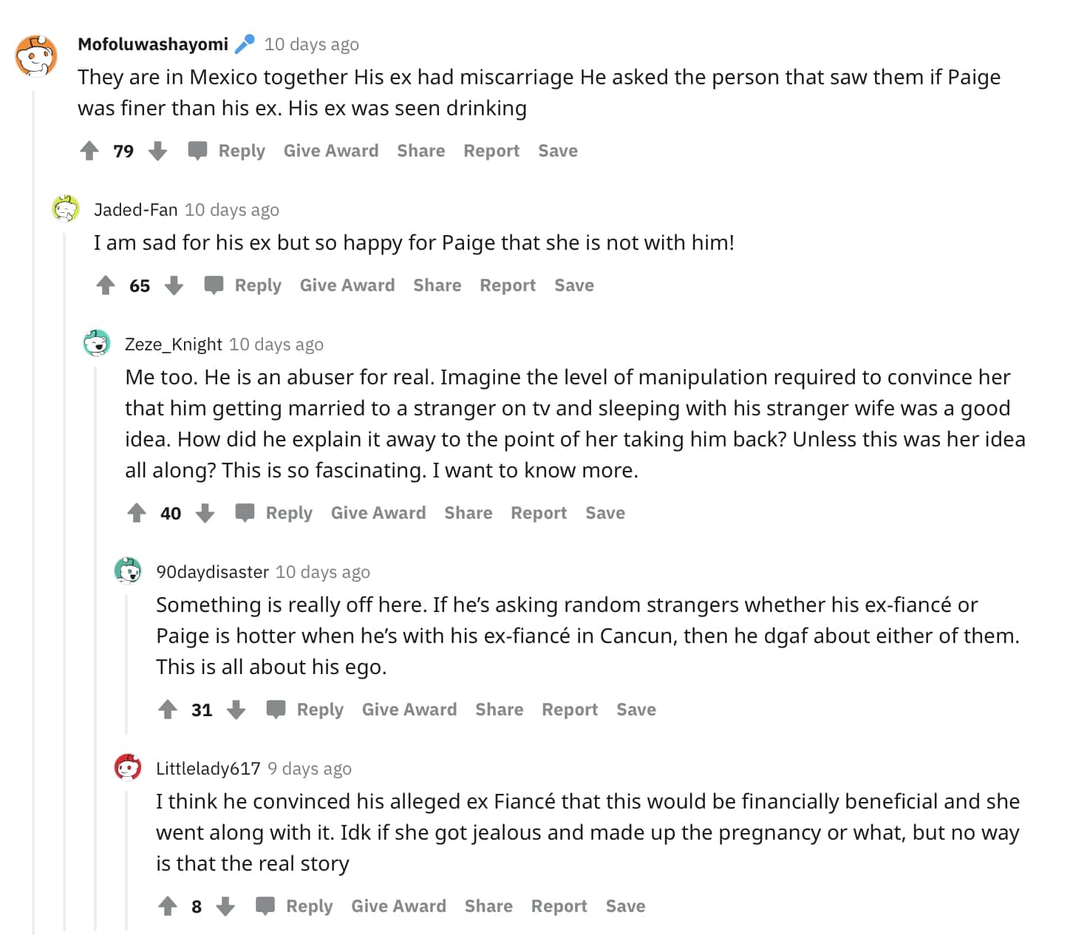Upvote 90daydisaster's comment
The width and height of the screenshot is (1090, 935).
168,710
